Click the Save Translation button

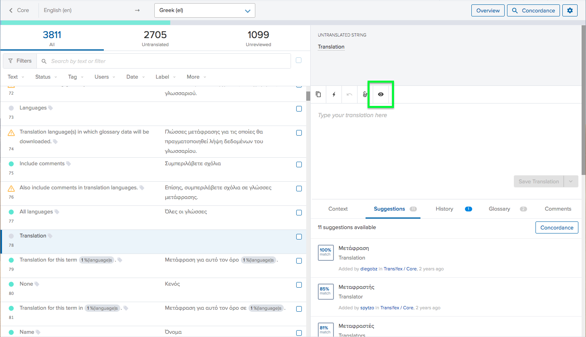pyautogui.click(x=539, y=181)
